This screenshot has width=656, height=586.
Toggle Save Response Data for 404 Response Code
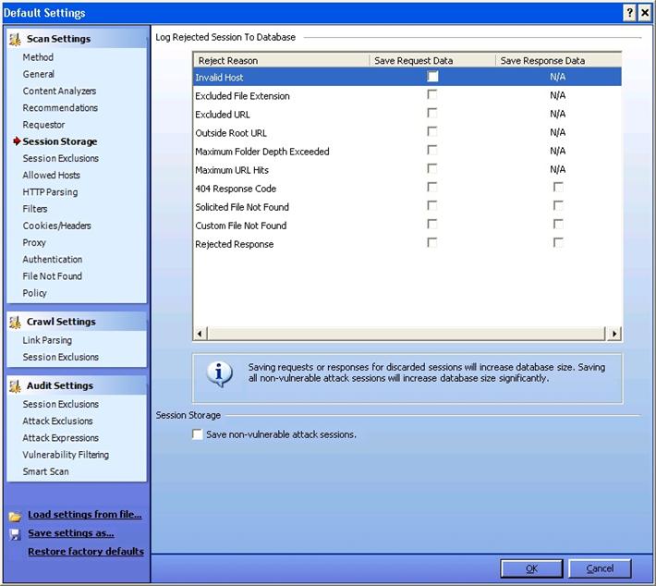coord(558,188)
